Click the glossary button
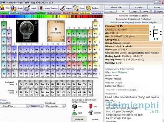The width and height of the screenshot is (164, 122). click(x=156, y=7)
